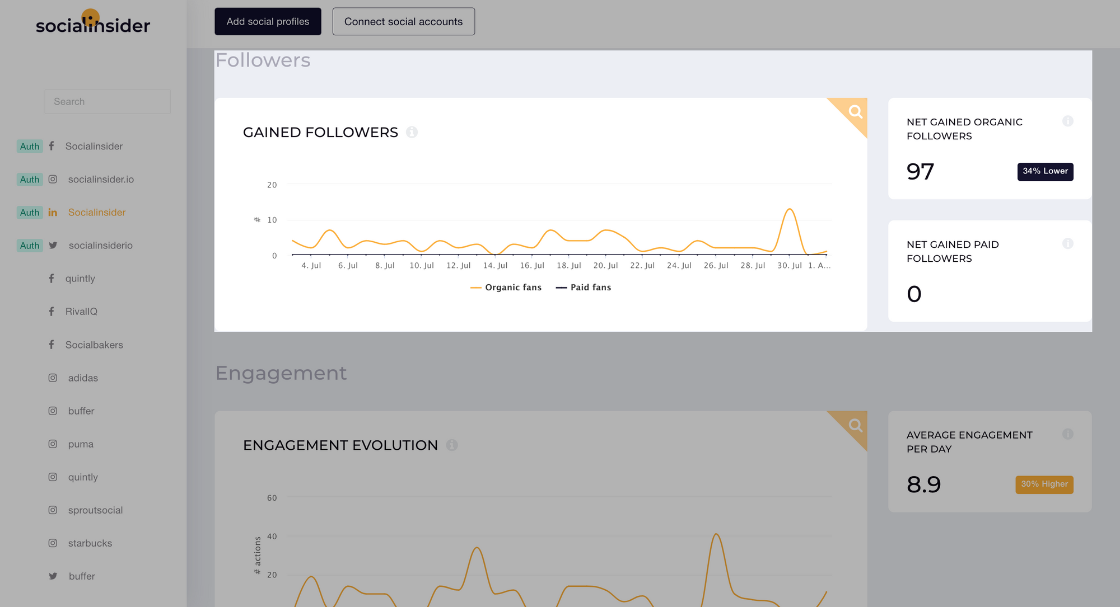Click the Followers section heading
This screenshot has width=1120, height=607.
click(x=263, y=60)
